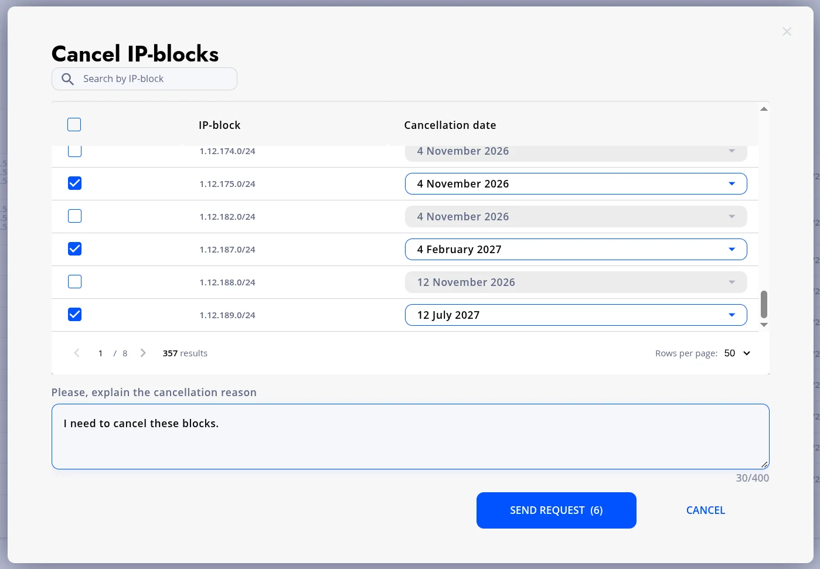Click the 357 results text
The width and height of the screenshot is (820, 569).
click(185, 353)
